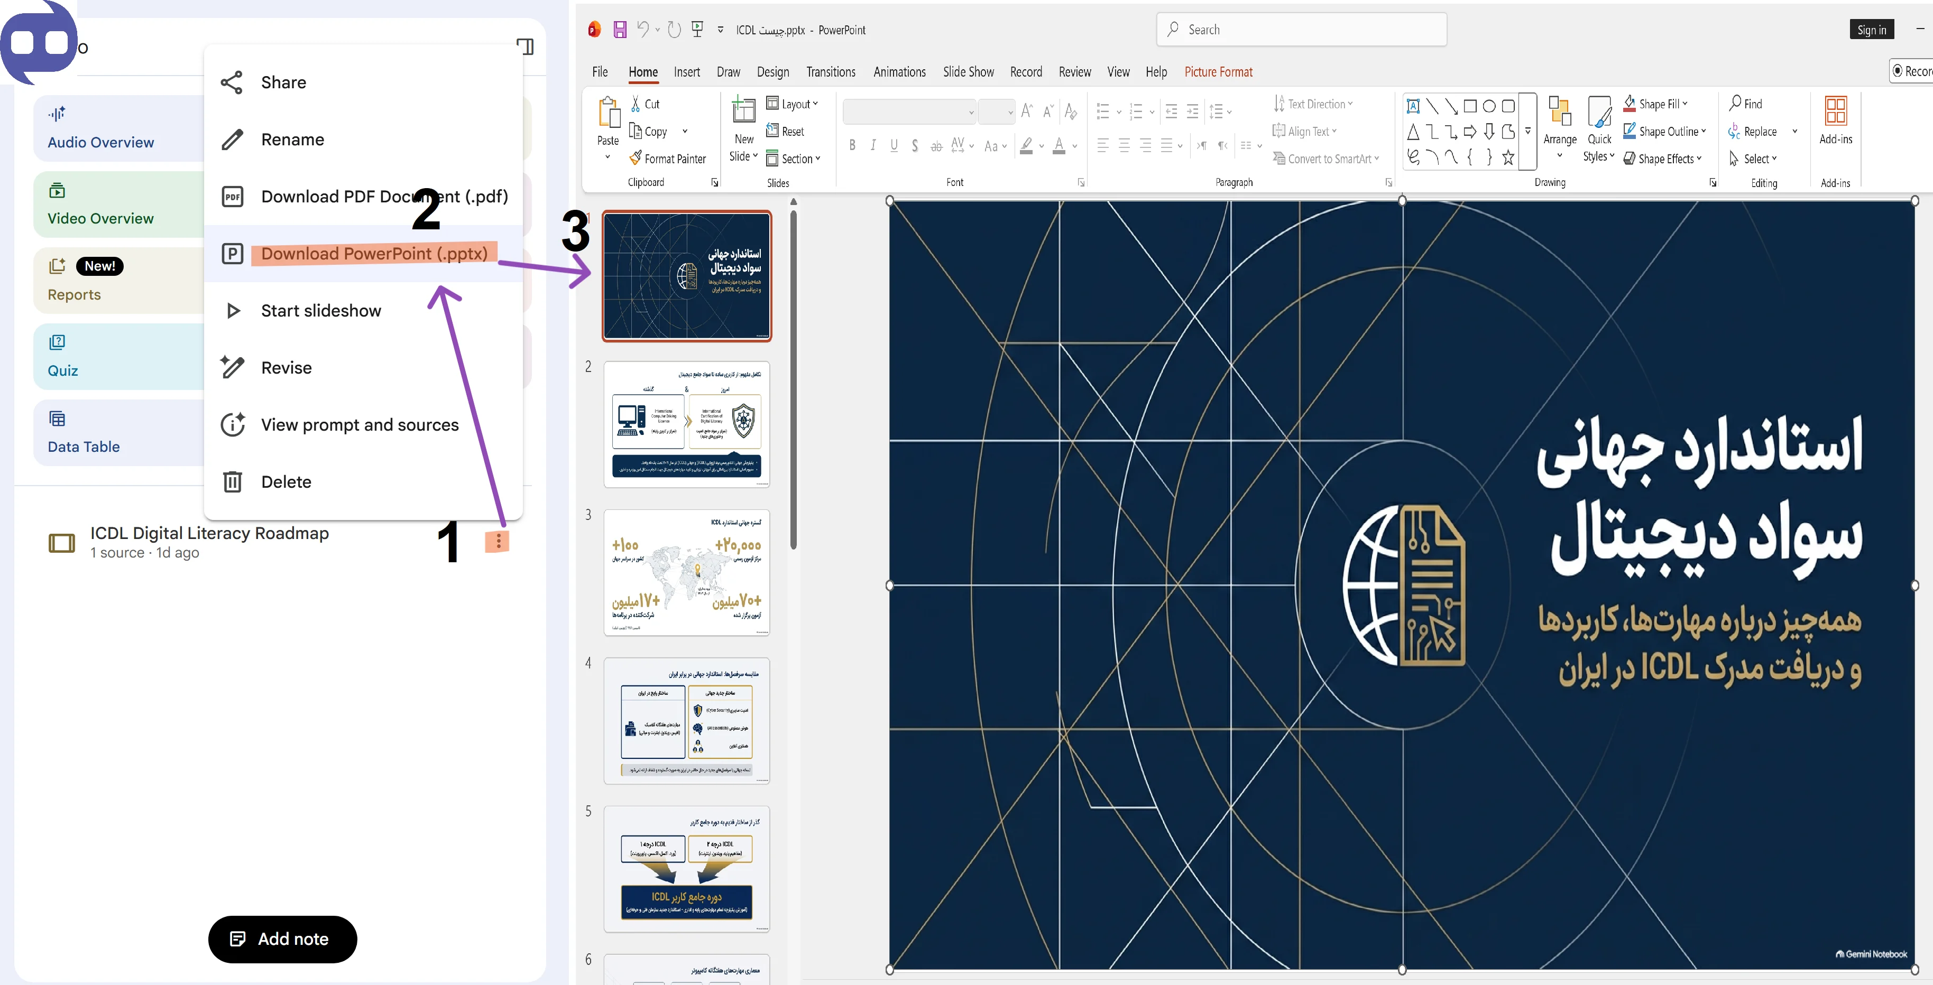Open the Transitions tab
Screen dimensions: 1933x985
pos(831,72)
